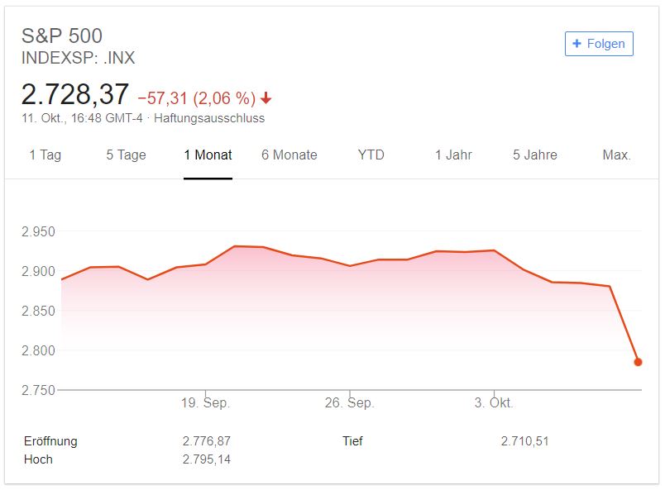Click the 19. Sep. axis marker
Viewport: 665px width, 490px height.
click(x=206, y=402)
